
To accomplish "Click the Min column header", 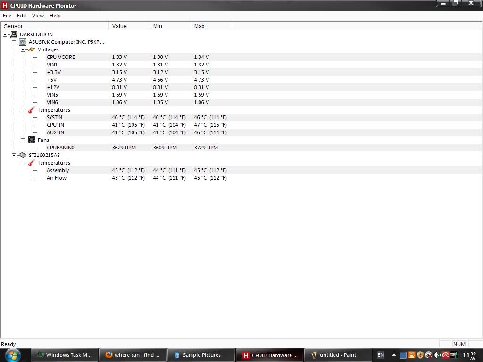I will 170,26.
